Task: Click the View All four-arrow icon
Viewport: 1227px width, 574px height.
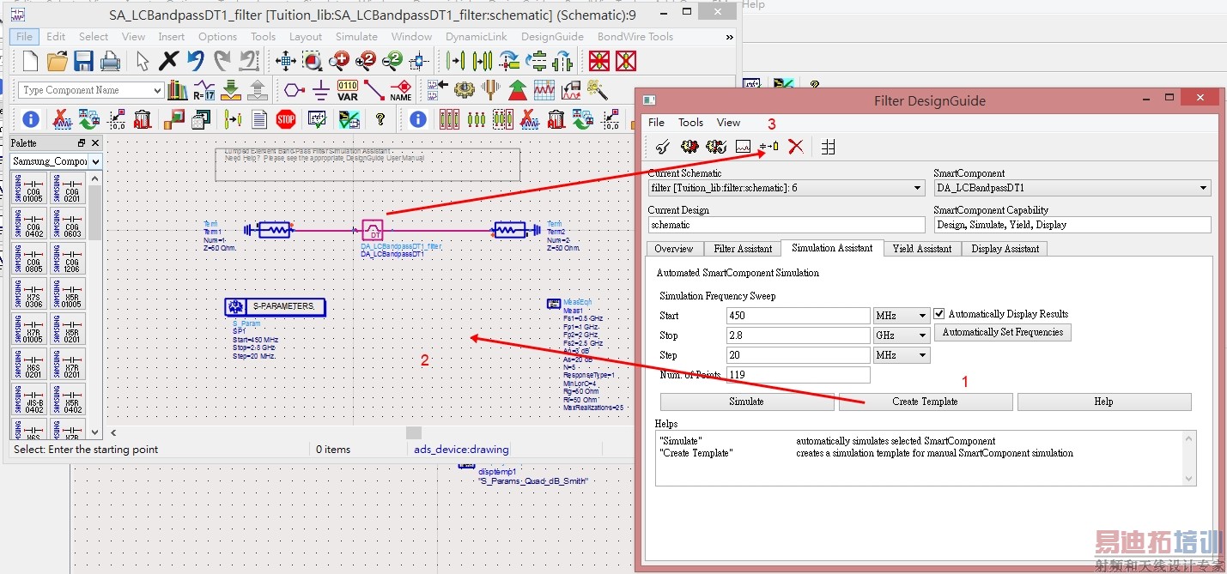Action: point(285,61)
